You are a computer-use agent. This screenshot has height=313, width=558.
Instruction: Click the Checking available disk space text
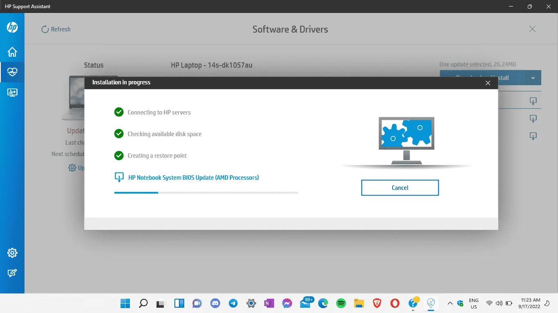pos(165,134)
